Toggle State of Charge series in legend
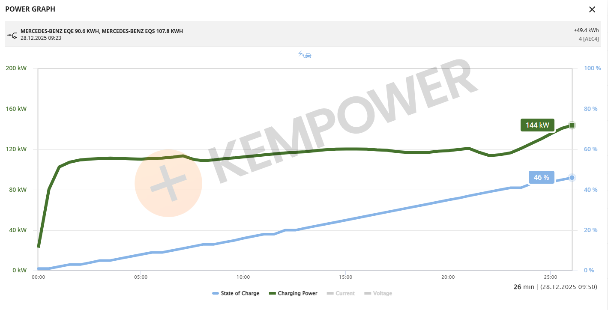The width and height of the screenshot is (608, 310). point(236,293)
